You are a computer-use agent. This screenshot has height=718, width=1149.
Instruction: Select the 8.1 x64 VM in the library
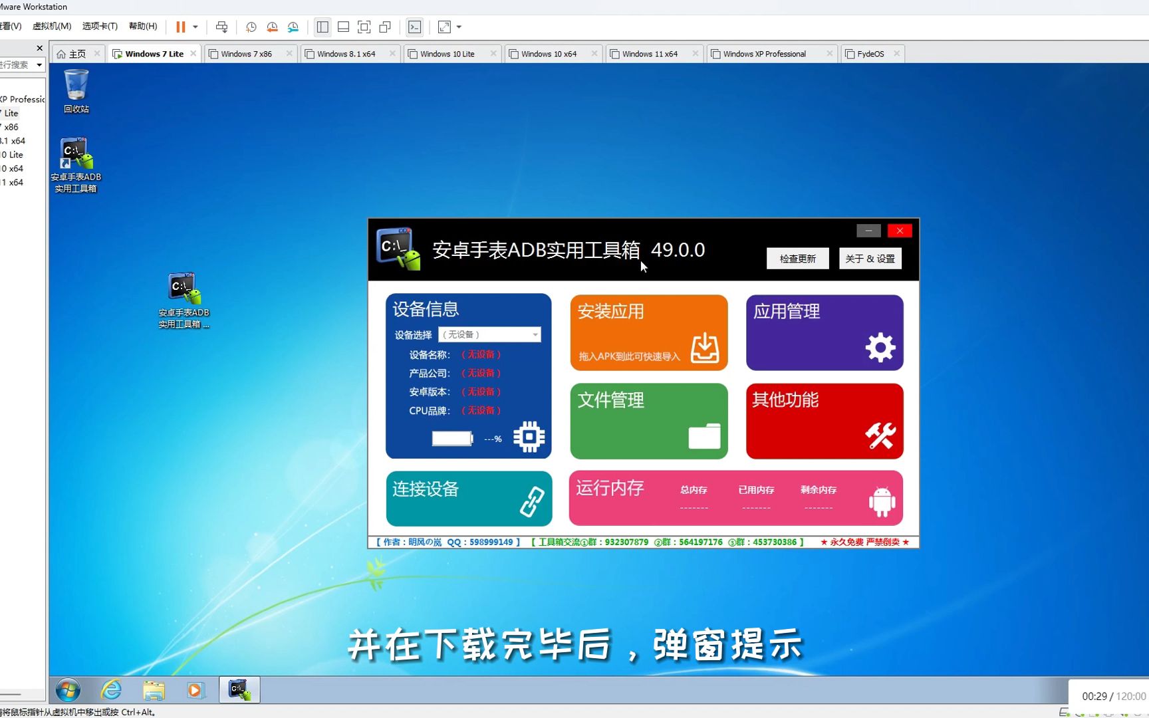coord(13,141)
